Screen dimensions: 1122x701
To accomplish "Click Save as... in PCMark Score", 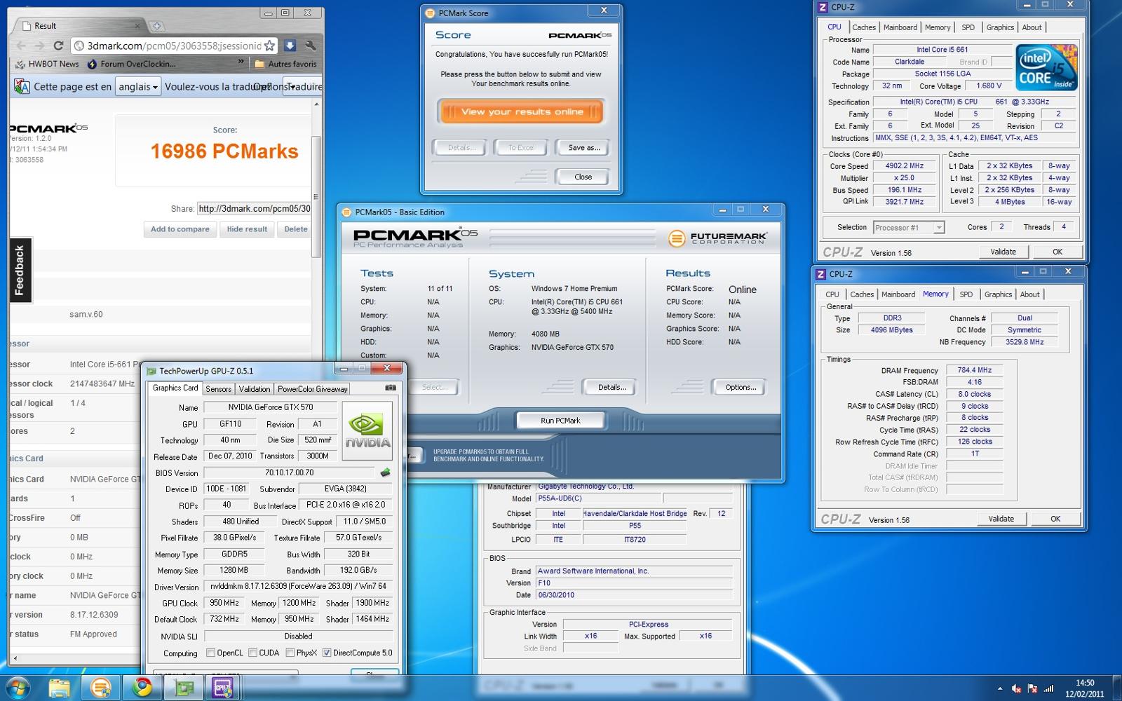I will (x=583, y=148).
